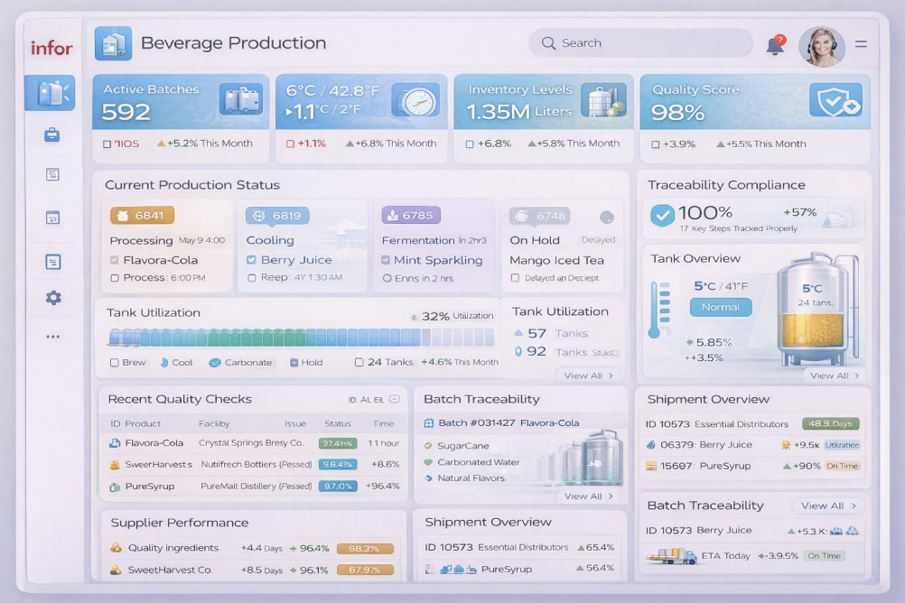Toggle the Flavora-Cola checkbox under Processing
Image resolution: width=905 pixels, height=603 pixels.
pyautogui.click(x=115, y=260)
